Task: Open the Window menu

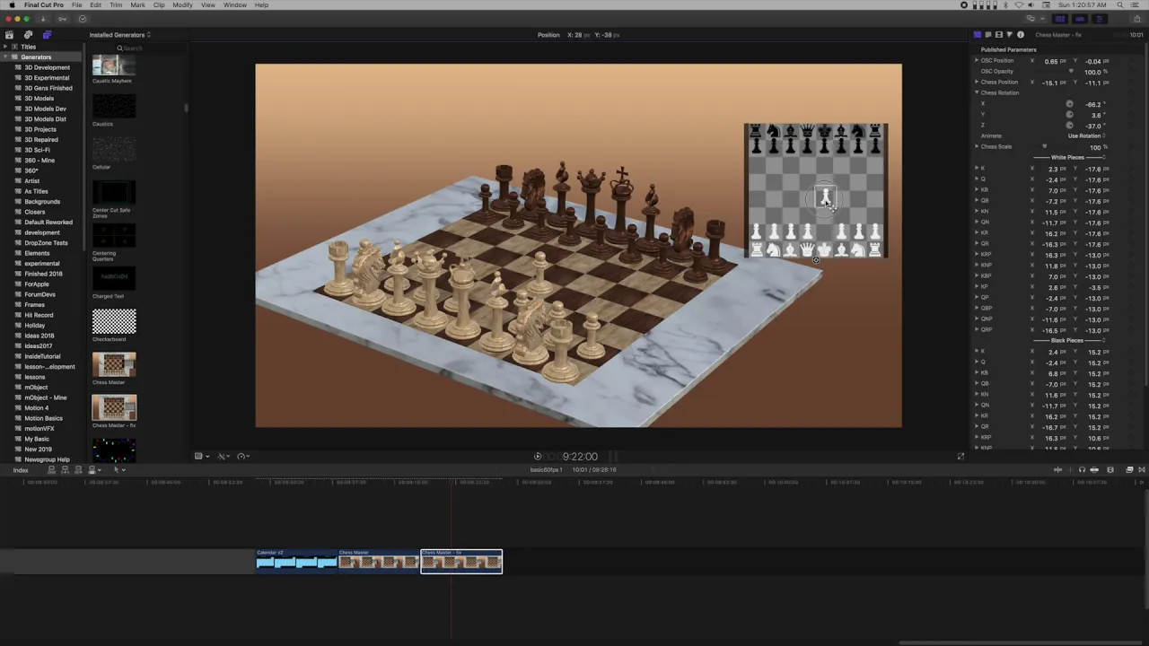Action: pos(235,5)
